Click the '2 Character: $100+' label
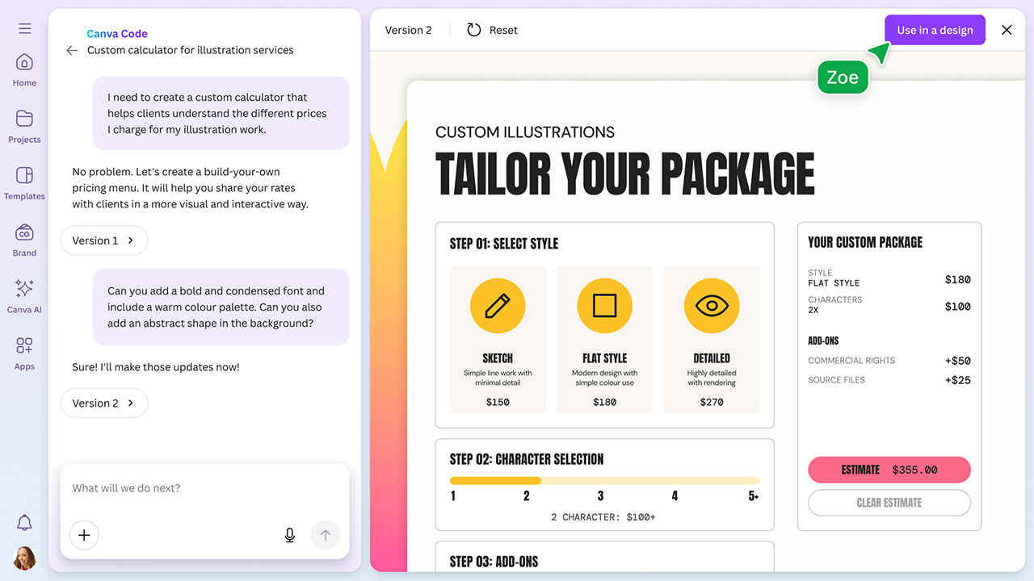This screenshot has width=1034, height=581. pyautogui.click(x=603, y=516)
